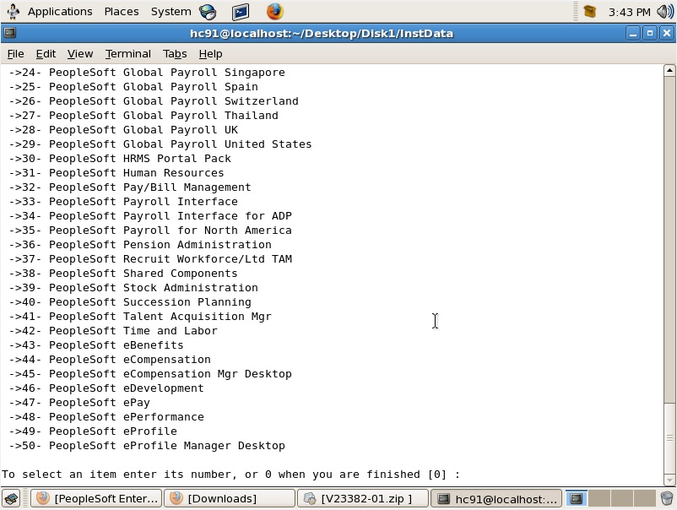677x510 pixels.
Task: Click the clock showing 3:43 PM
Action: tap(631, 11)
